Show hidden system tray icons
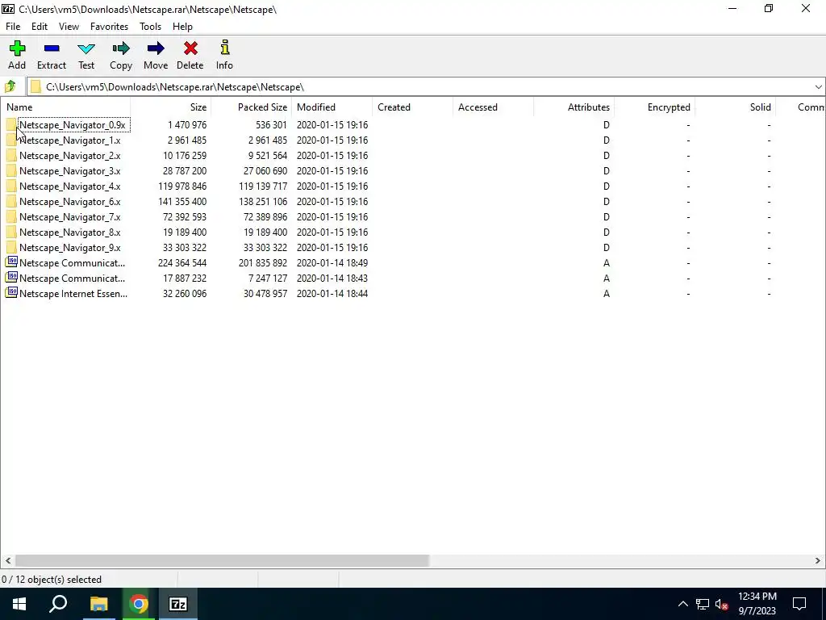The image size is (826, 620). click(x=682, y=604)
